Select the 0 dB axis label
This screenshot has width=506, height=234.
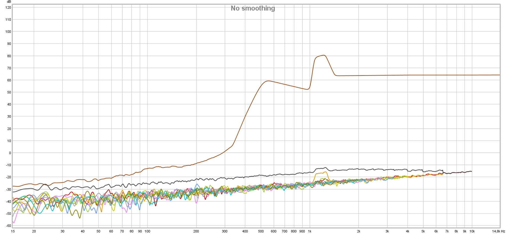[x=10, y=153]
